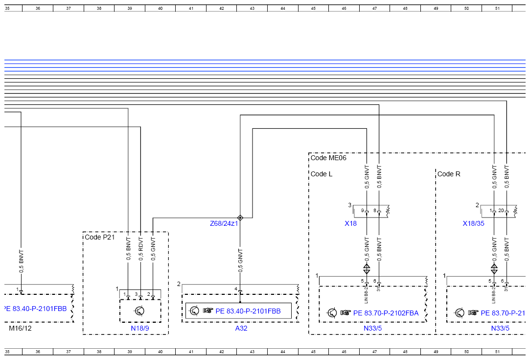
Task: Click pin 20 of connector X18/35
Action: coord(501,211)
